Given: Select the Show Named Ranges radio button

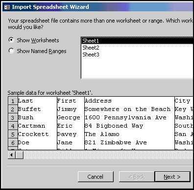Looking at the screenshot, I should click(x=11, y=51).
